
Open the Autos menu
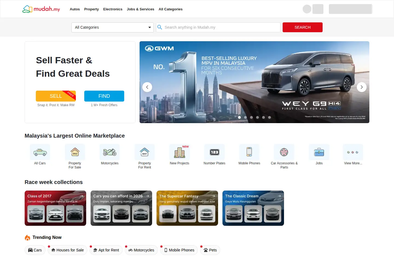point(75,9)
